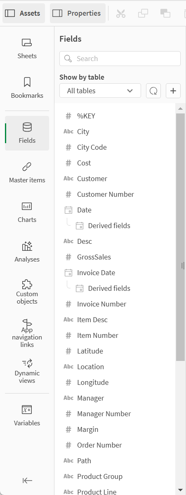Open Custom objects section
The image size is (186, 495).
[27, 292]
